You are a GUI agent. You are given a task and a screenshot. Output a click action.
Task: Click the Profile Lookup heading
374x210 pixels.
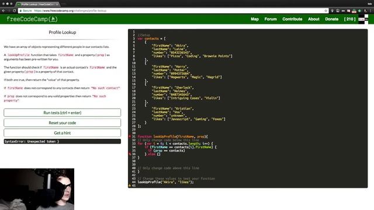(63, 32)
